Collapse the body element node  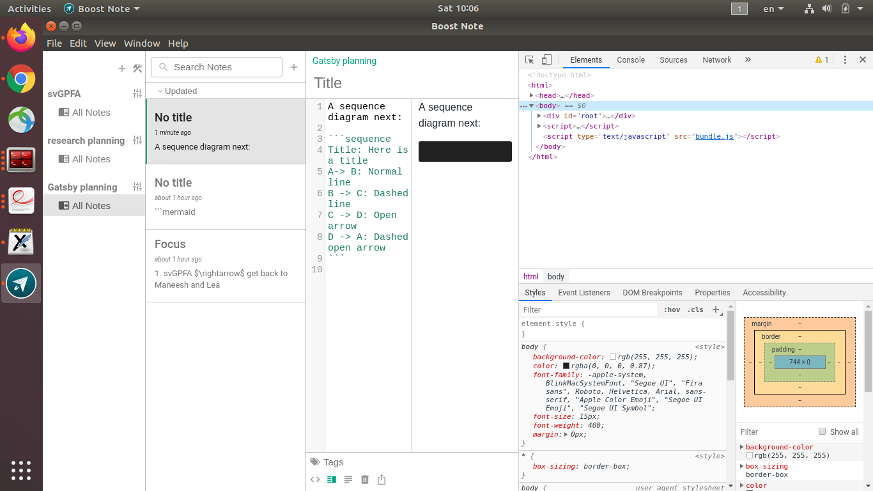tap(531, 105)
